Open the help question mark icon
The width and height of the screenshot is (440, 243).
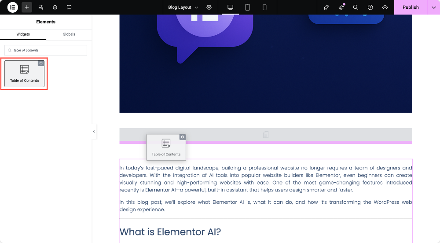pyautogui.click(x=370, y=7)
